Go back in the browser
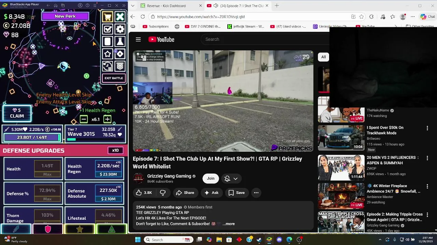This screenshot has height=245, width=437. pos(133,17)
